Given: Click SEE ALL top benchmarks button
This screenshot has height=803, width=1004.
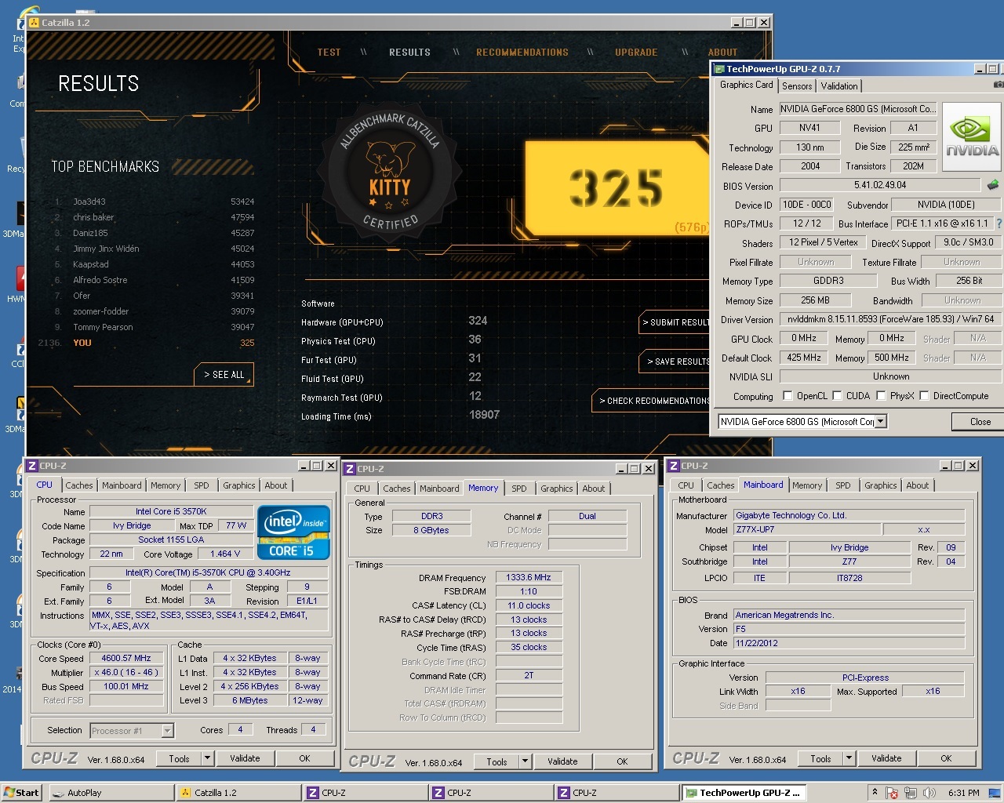Looking at the screenshot, I should point(224,375).
